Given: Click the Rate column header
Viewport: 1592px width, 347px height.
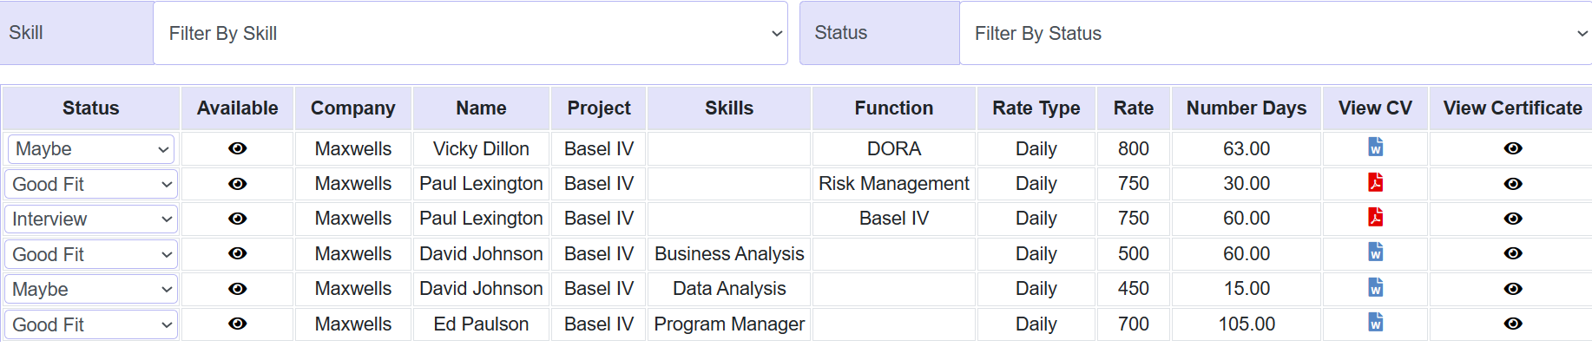Looking at the screenshot, I should click(x=1134, y=108).
